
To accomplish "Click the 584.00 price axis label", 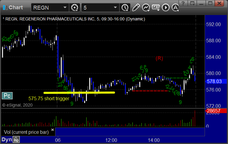I will point(213,57).
